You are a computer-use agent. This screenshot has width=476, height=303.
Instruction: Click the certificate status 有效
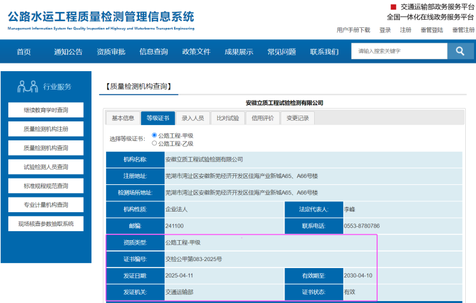[350, 292]
